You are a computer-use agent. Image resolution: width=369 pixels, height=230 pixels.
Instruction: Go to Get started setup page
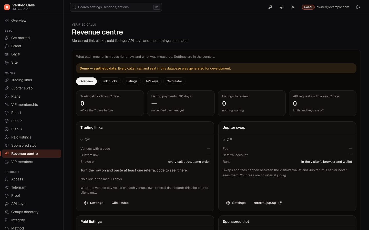(32, 38)
